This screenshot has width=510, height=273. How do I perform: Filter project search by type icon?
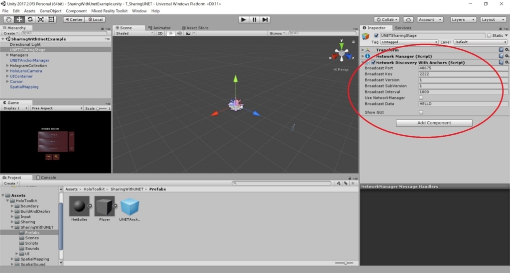[x=339, y=183]
